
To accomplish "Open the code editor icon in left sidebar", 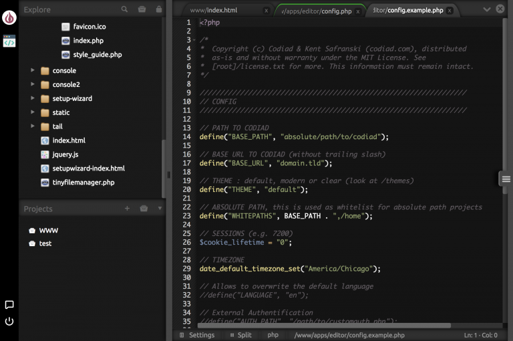I will coord(9,41).
